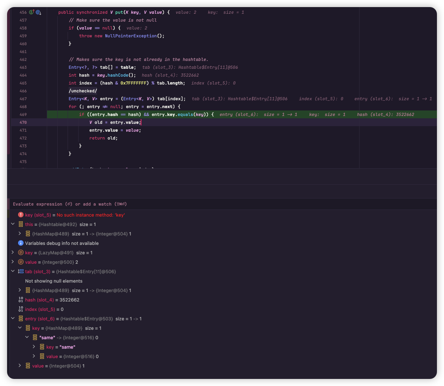Click 'entry.value = value;' on line 471
The image size is (444, 386).
pyautogui.click(x=115, y=130)
